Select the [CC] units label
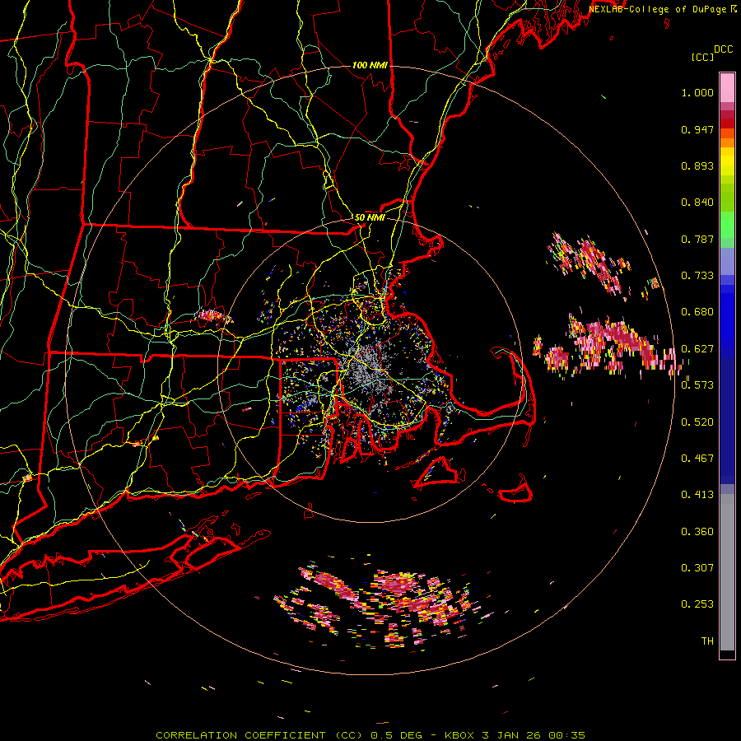 pos(703,57)
